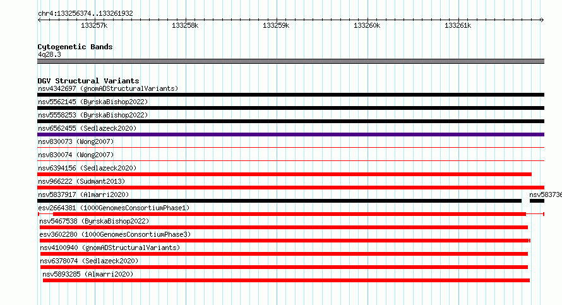562x305 pixels.
Task: Click the thin red nsv830073 line
Action: 290,148
